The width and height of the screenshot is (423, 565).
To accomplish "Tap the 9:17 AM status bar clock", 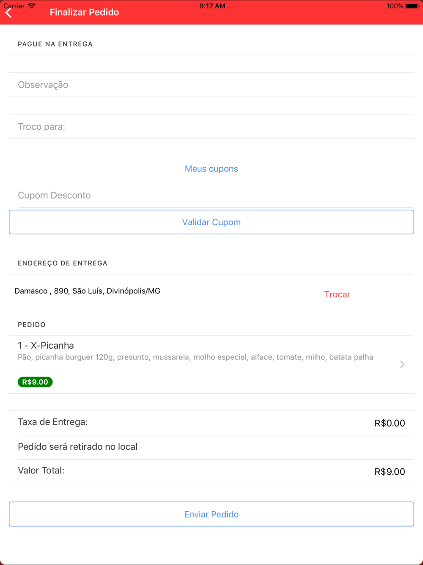I will (x=212, y=6).
